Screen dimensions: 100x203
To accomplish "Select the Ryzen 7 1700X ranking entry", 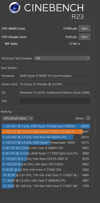I will tap(46, 153).
